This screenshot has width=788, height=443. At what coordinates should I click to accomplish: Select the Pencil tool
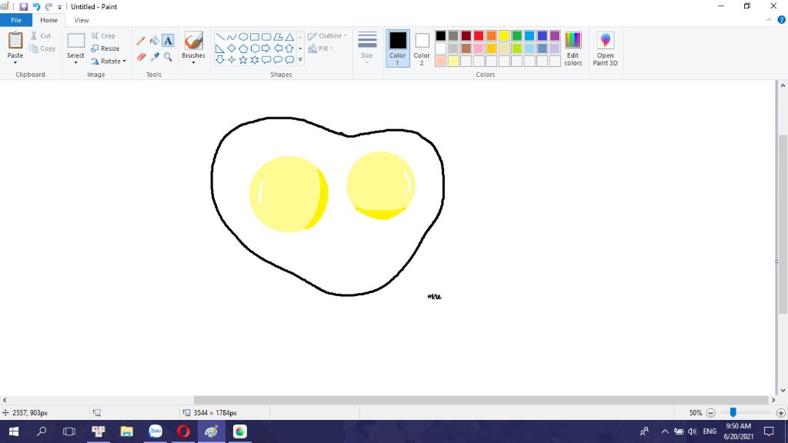(x=141, y=42)
